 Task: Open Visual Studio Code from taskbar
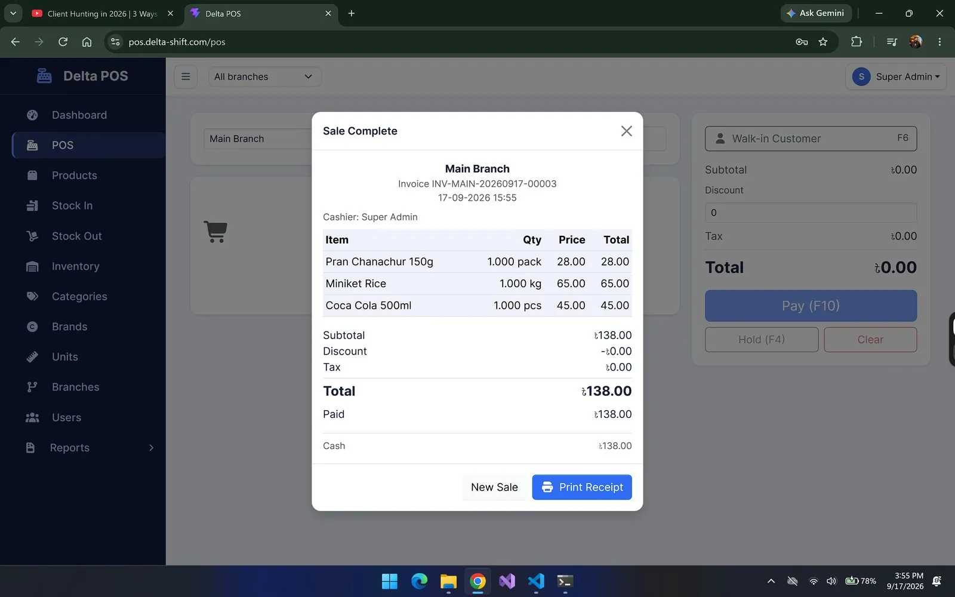[536, 581]
